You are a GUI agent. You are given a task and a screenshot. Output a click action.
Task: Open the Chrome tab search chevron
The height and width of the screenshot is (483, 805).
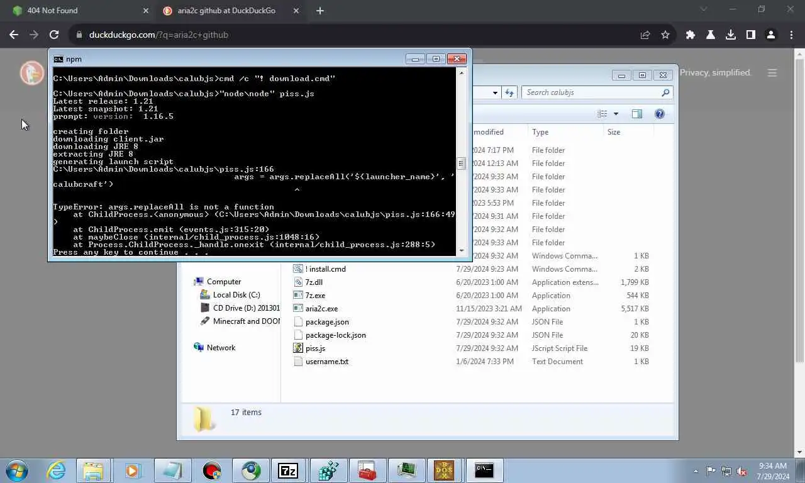(x=704, y=9)
